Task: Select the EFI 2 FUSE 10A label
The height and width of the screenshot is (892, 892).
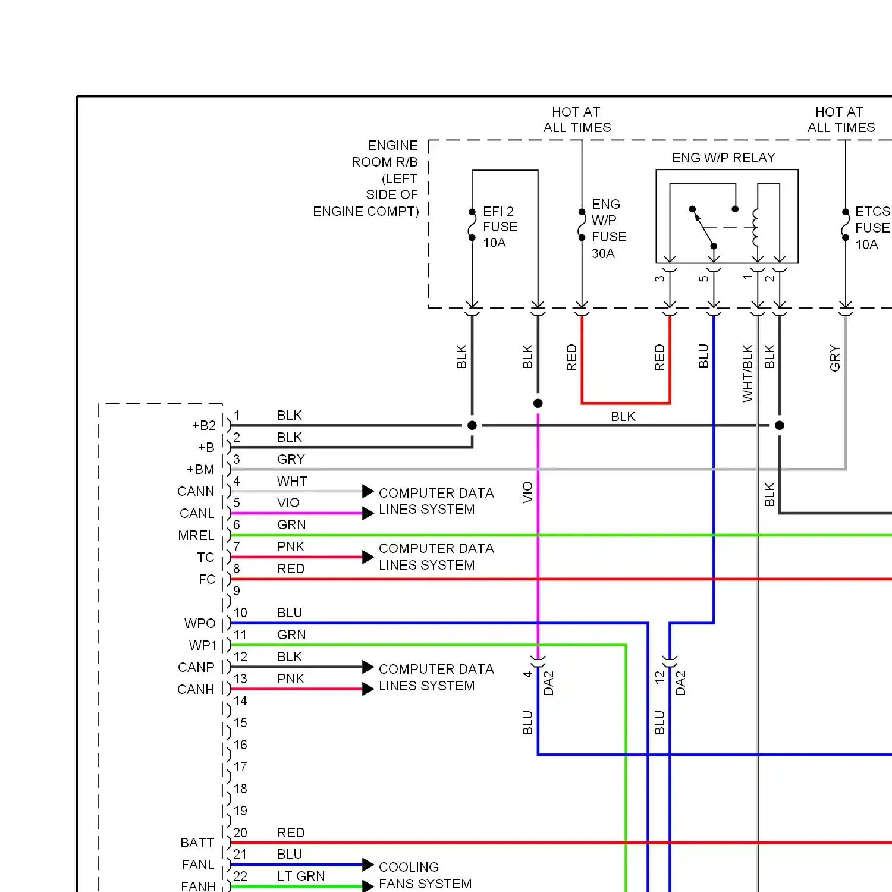Action: tap(500, 227)
